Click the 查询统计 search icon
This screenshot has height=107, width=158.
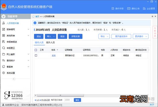(x=3, y=60)
